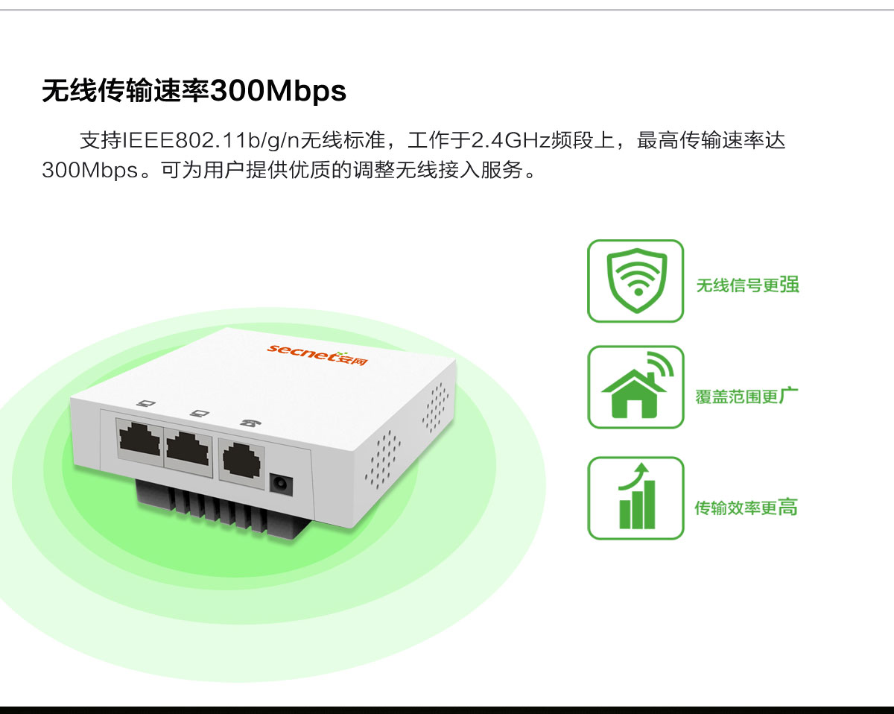Click the house with signal icon
This screenshot has height=714, width=894.
pos(635,387)
